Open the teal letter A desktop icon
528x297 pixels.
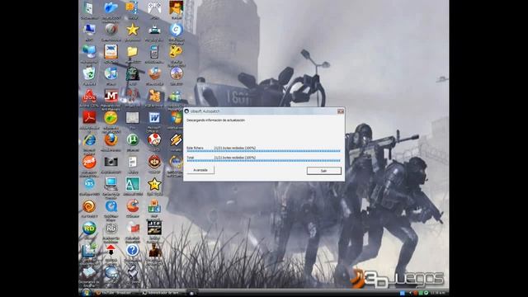(133, 184)
